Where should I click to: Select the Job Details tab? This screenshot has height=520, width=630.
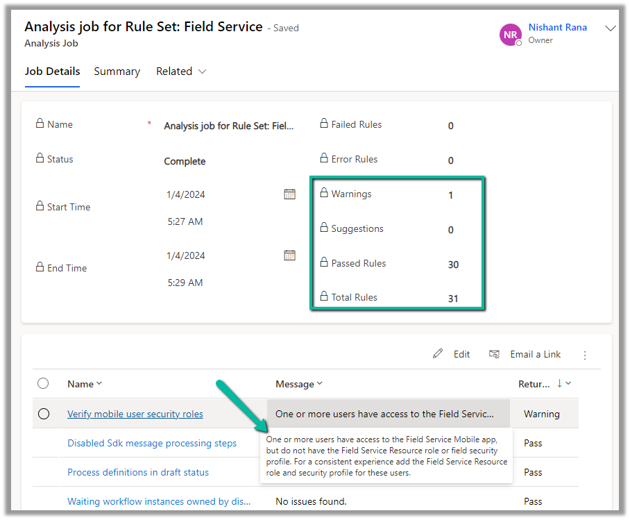click(52, 72)
